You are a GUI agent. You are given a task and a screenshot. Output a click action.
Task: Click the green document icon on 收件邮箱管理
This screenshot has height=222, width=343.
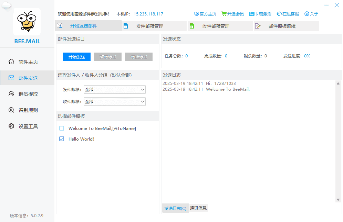coord(192,26)
